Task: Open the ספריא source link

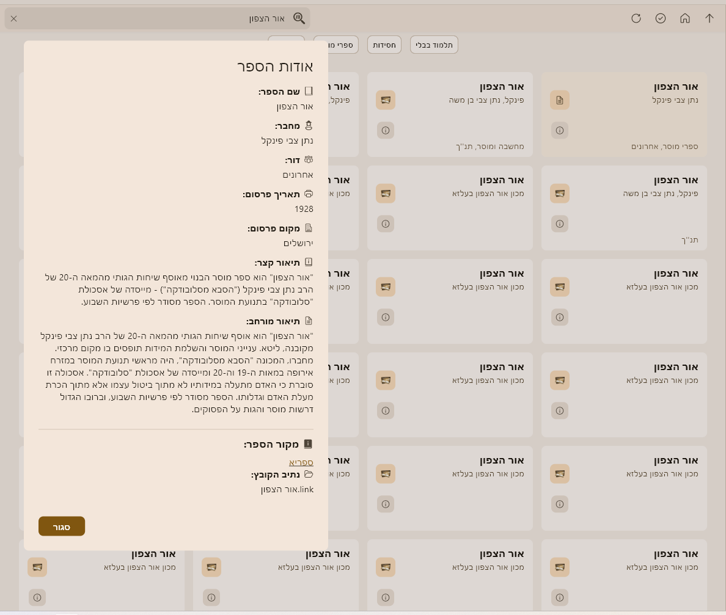Action: tap(301, 462)
